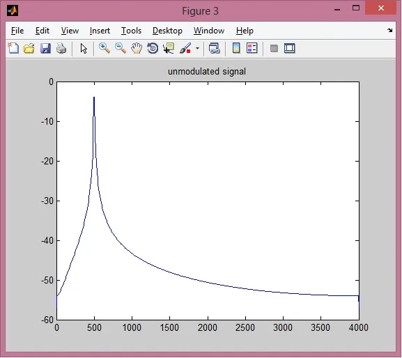The image size is (402, 358).
Task: Turn on the Data Cursor tool
Action: click(x=169, y=48)
